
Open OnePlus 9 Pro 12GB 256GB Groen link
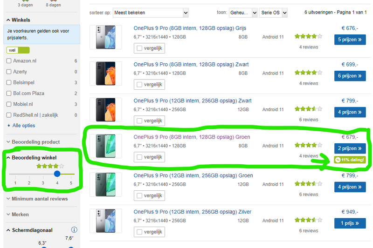click(193, 175)
